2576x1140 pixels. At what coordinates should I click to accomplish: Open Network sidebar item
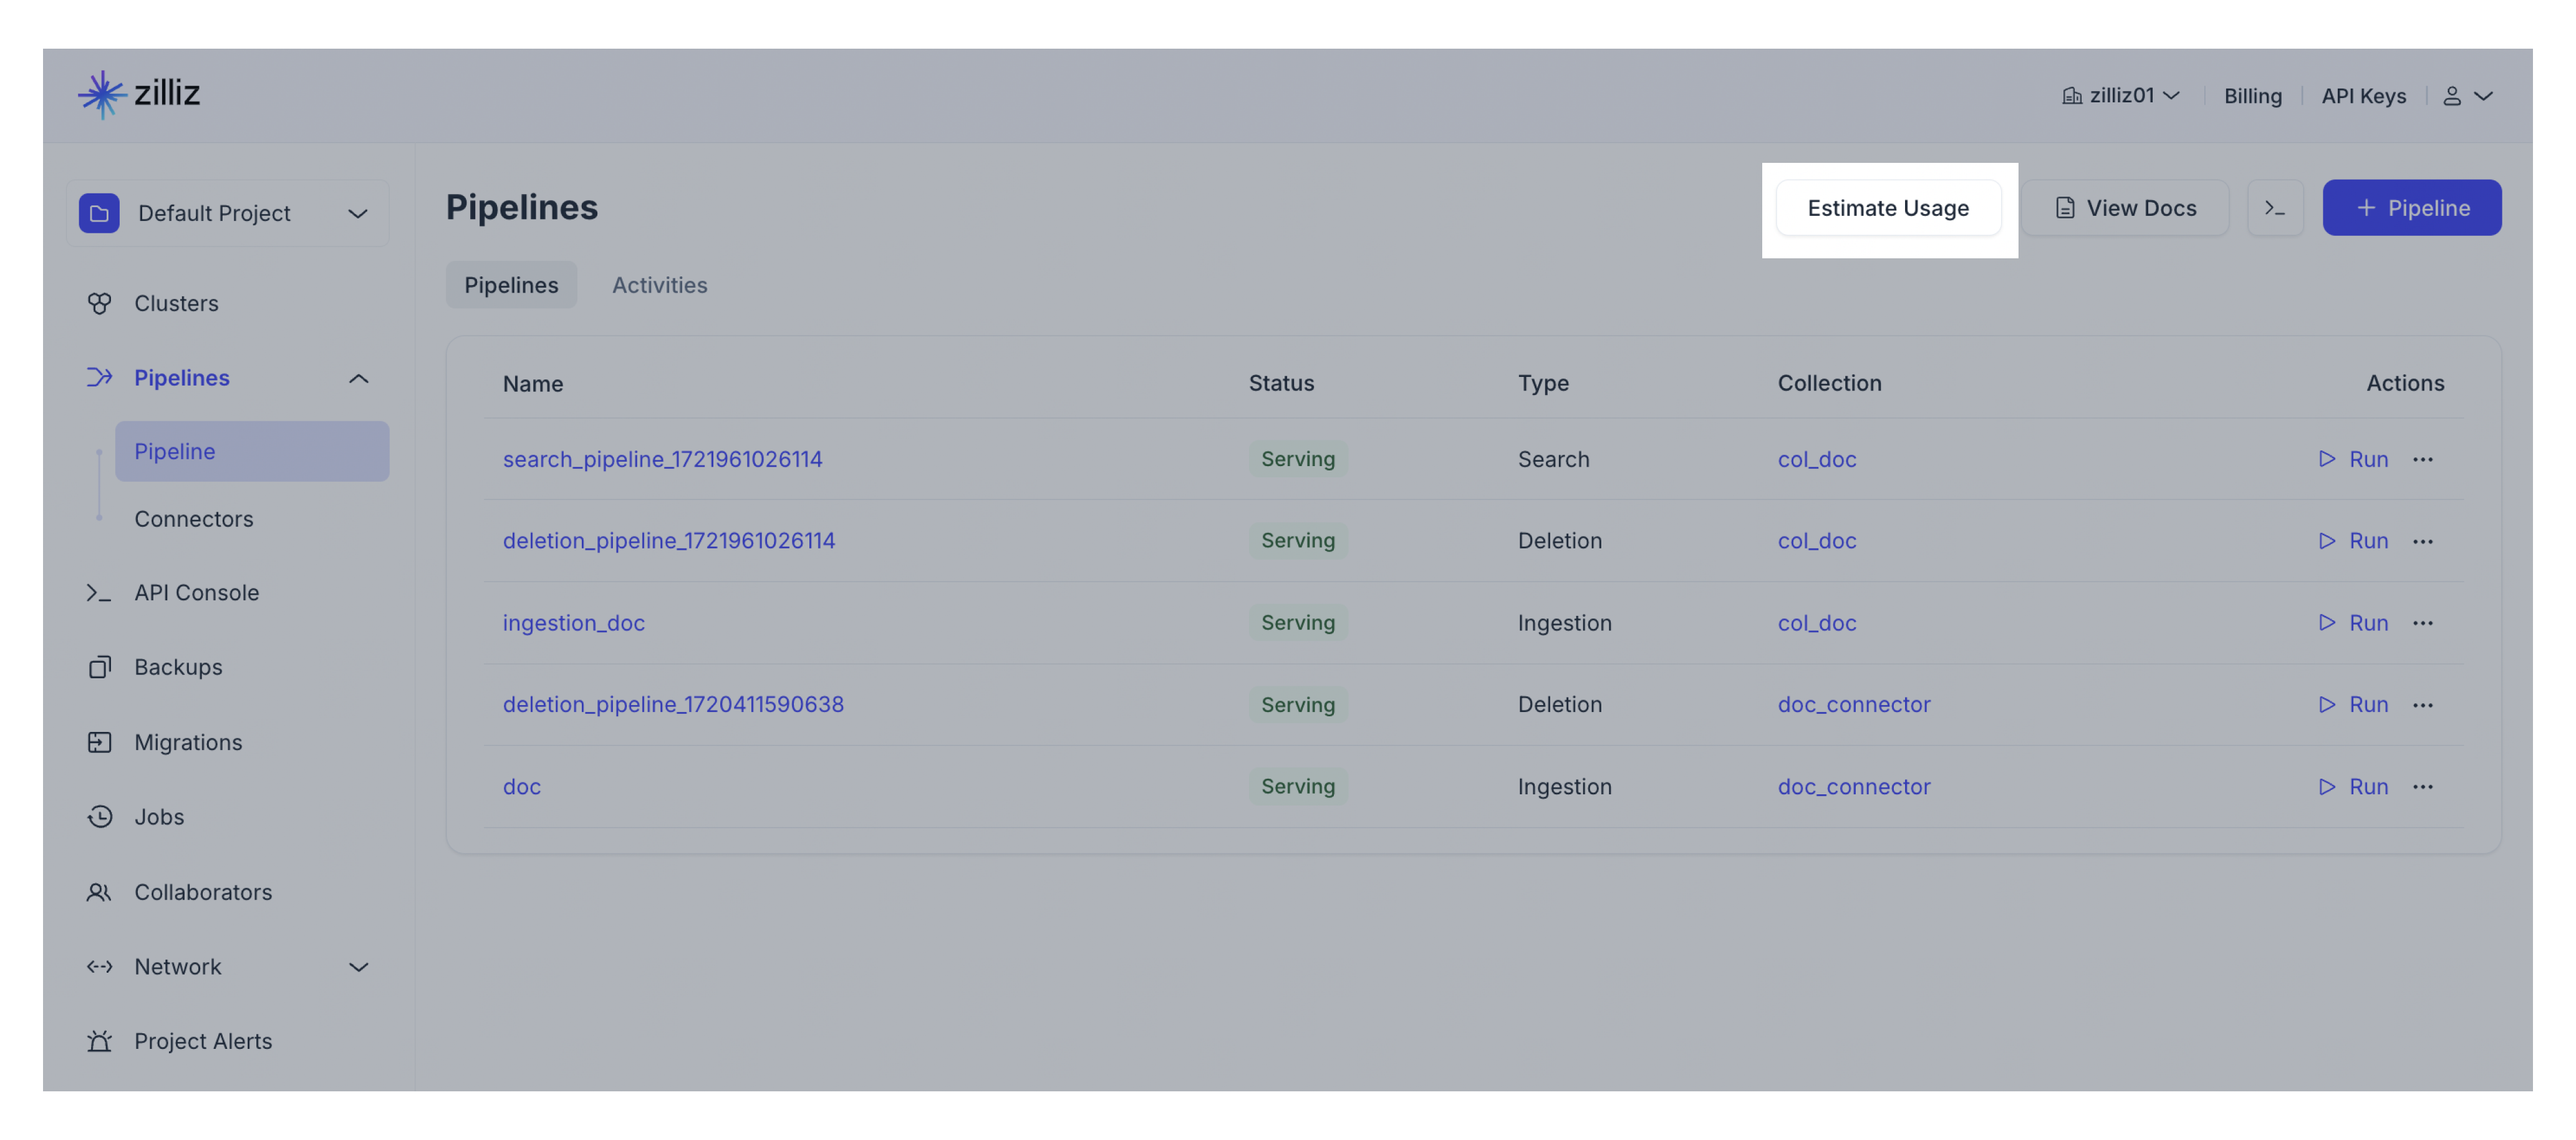(x=178, y=966)
